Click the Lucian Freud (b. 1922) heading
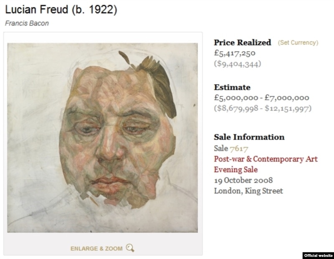Screen dimensions: 334x259 [x=61, y=10]
